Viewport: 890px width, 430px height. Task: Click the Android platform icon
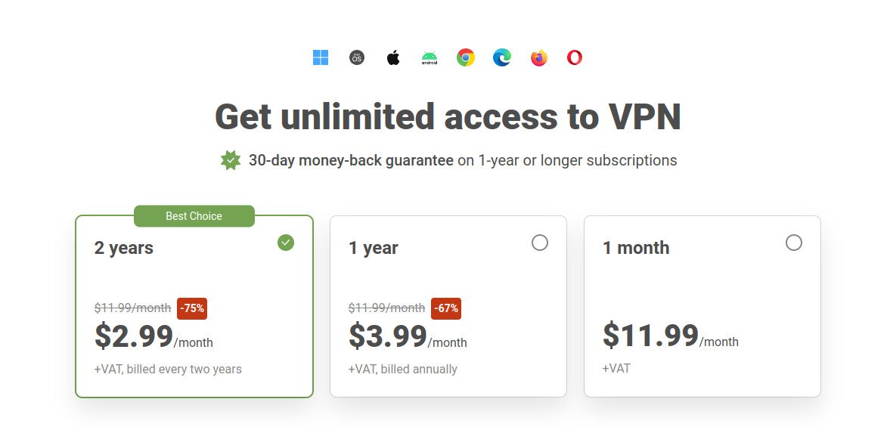coord(429,57)
